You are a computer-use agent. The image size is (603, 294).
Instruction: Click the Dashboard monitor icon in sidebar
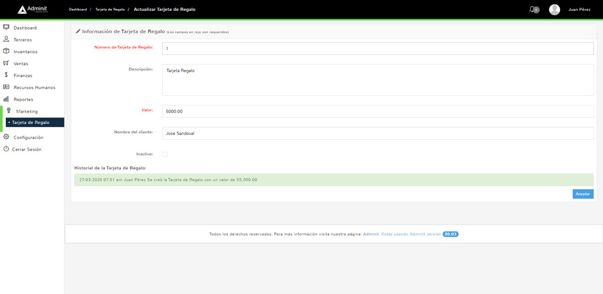coord(6,28)
